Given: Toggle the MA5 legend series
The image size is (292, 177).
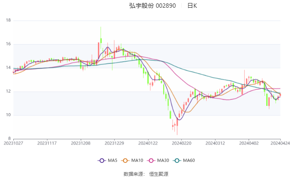Looking at the screenshot, I should 107,160.
